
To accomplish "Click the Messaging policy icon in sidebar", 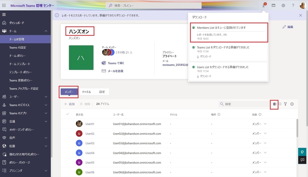I will click(4, 130).
